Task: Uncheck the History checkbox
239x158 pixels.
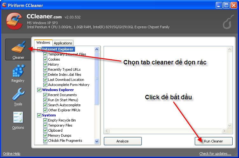Action: click(x=45, y=64)
